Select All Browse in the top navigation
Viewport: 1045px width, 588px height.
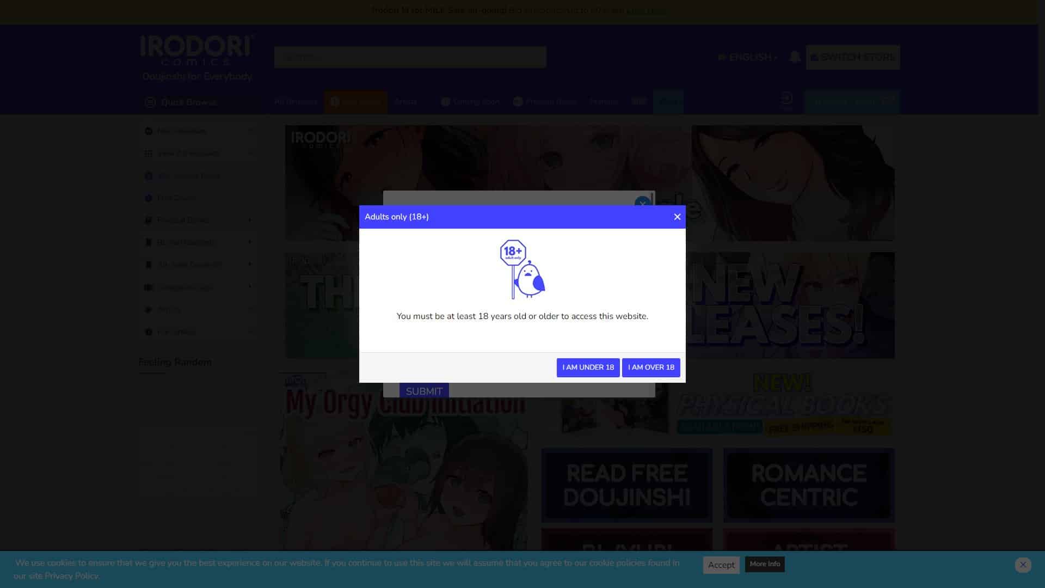(296, 102)
